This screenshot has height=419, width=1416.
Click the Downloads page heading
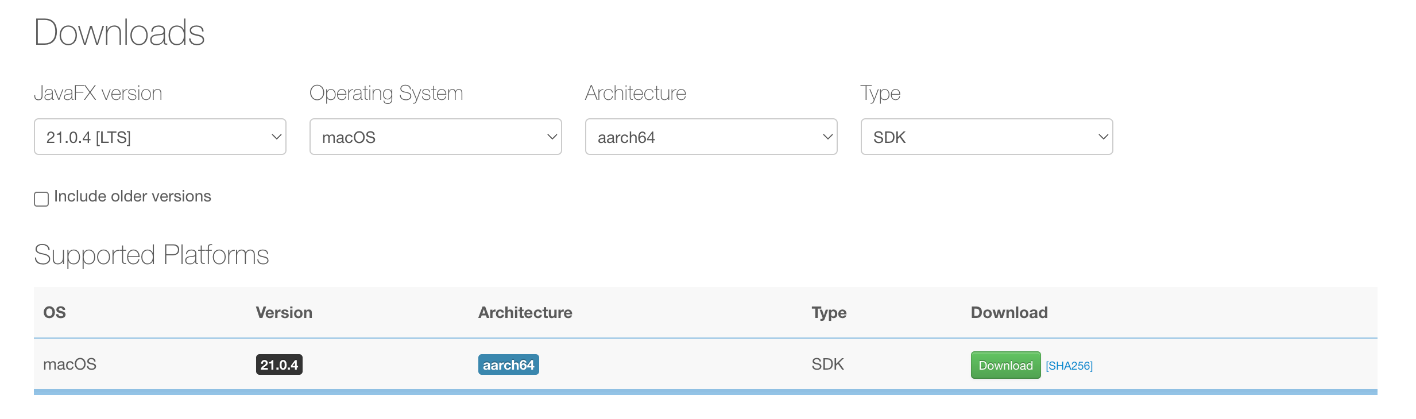pos(119,33)
